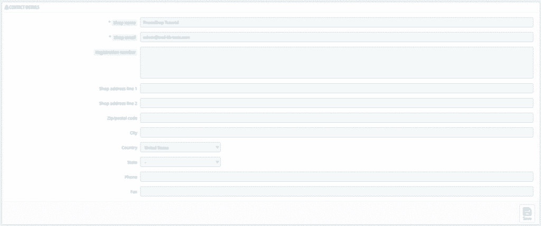The image size is (541, 226).
Task: Click the Phone label
Action: tap(131, 177)
